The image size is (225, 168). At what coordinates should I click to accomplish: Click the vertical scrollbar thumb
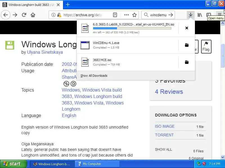222,55
